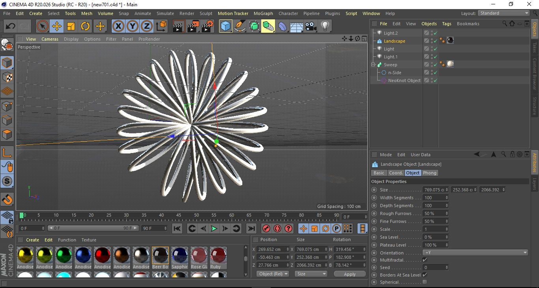Toggle the Enable Snap magnet
539x288 pixels.
7,200
